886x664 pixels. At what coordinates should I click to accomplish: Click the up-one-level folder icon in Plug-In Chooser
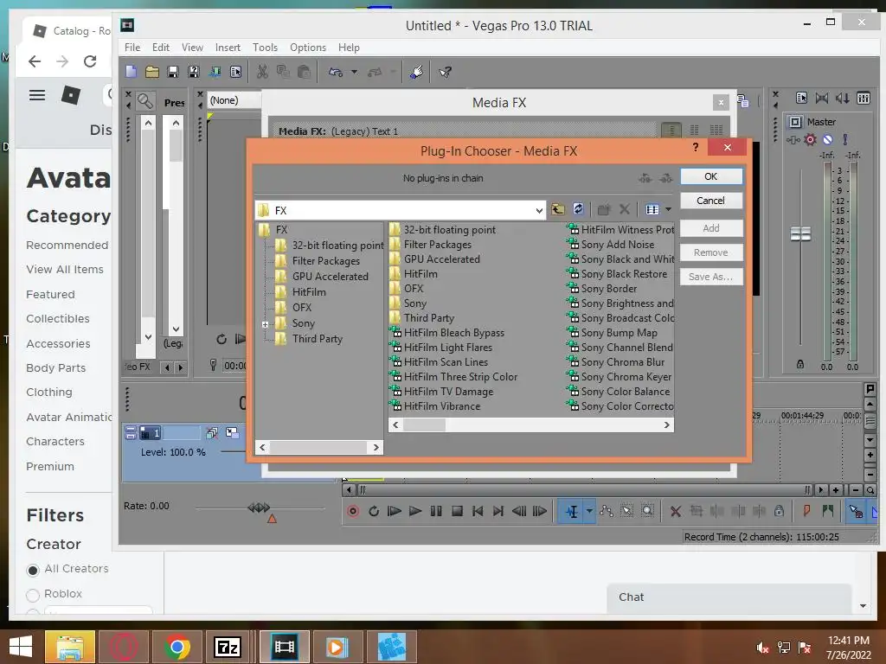(558, 209)
